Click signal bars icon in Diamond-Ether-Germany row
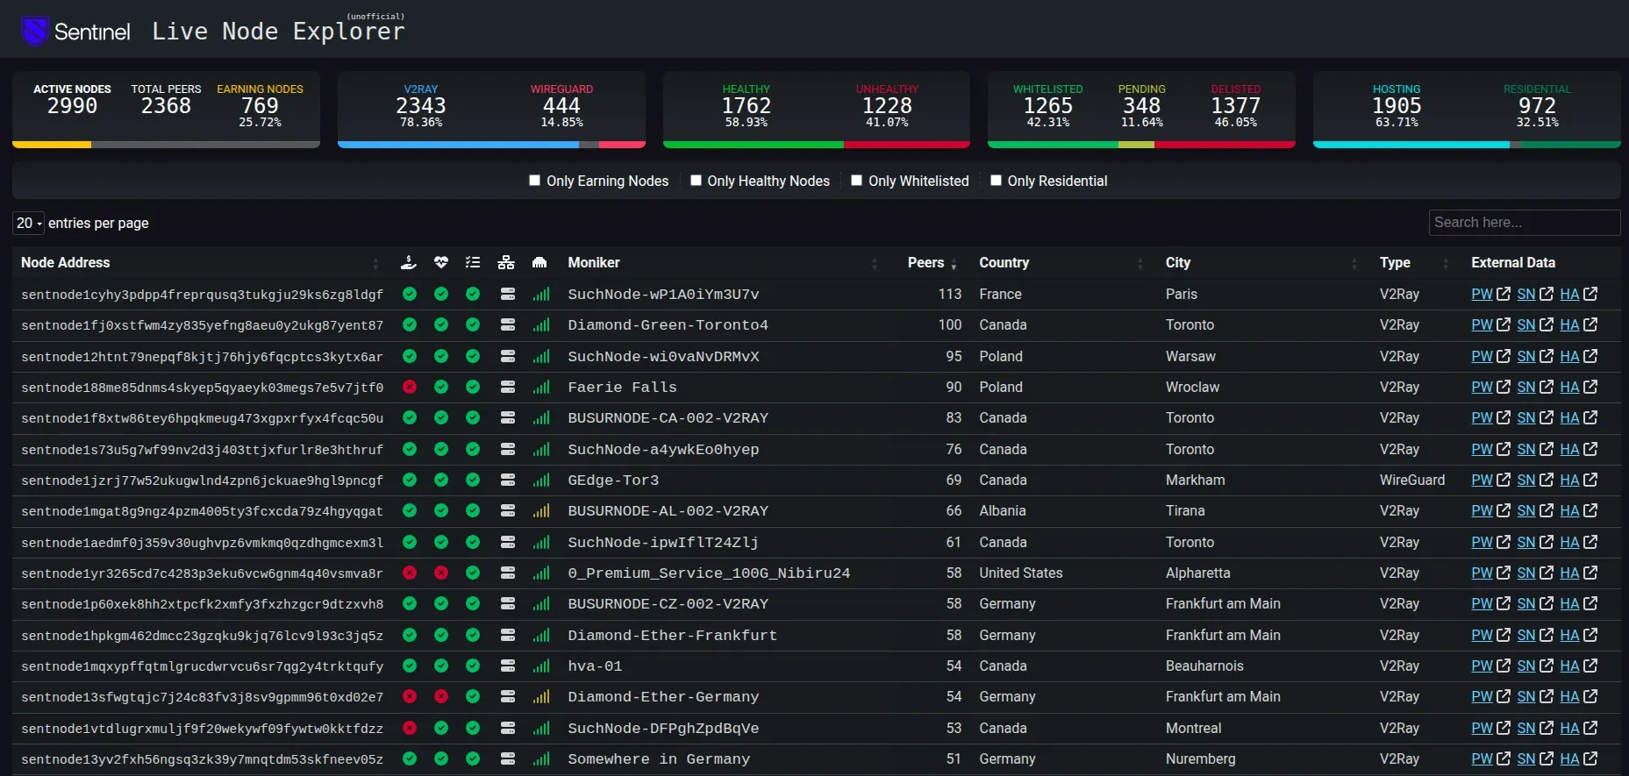This screenshot has height=776, width=1629. click(541, 696)
